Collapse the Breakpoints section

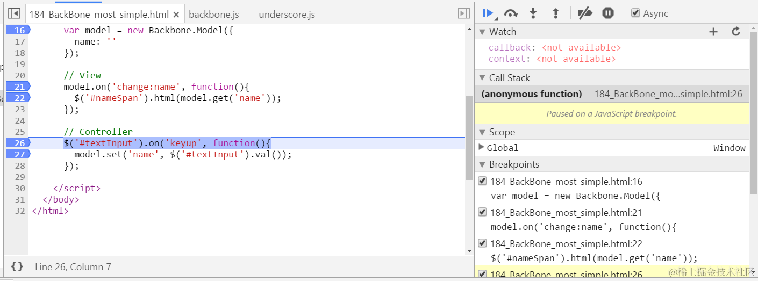pos(482,164)
